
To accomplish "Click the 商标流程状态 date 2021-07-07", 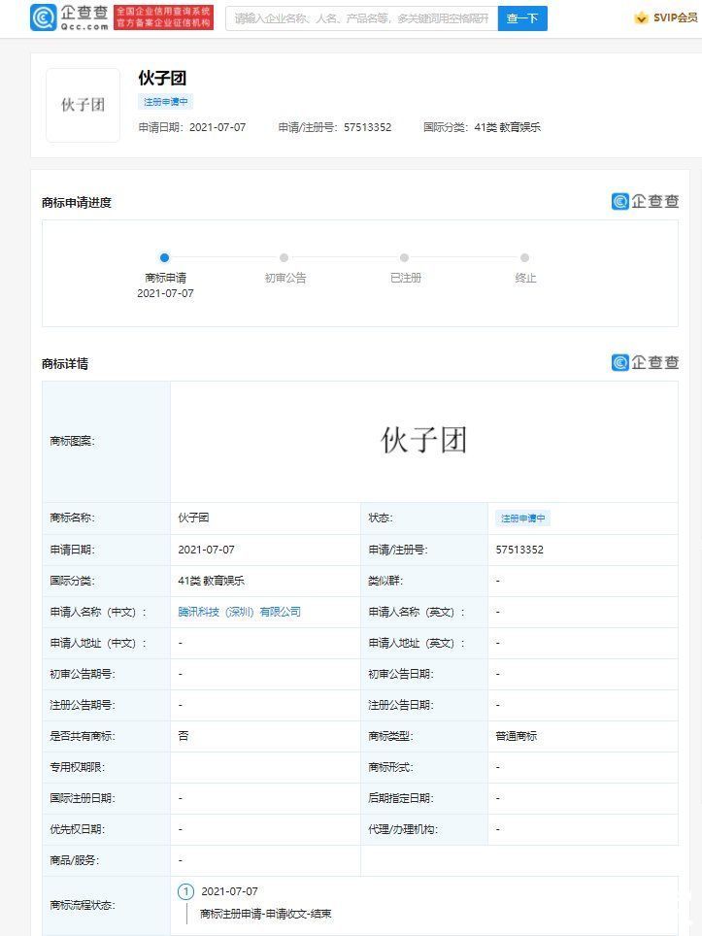I will 229,891.
